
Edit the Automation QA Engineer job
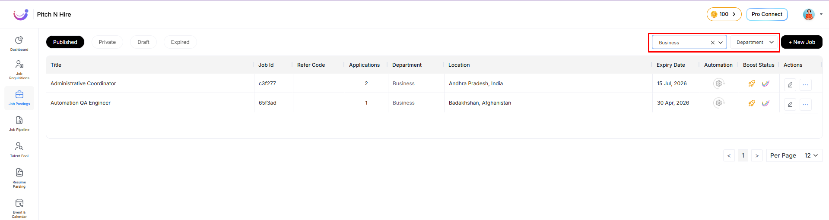(790, 104)
